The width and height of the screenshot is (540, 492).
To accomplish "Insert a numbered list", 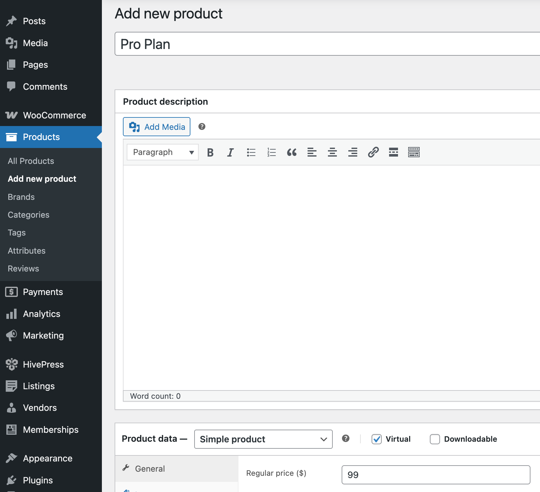I will point(271,152).
